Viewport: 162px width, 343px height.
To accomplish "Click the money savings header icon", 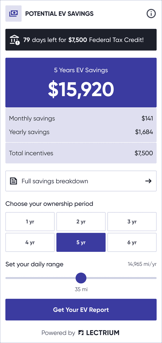I will click(x=13, y=13).
